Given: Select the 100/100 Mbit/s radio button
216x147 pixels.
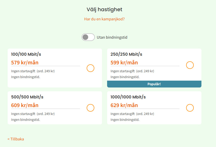Looking at the screenshot, I should click(90, 68).
